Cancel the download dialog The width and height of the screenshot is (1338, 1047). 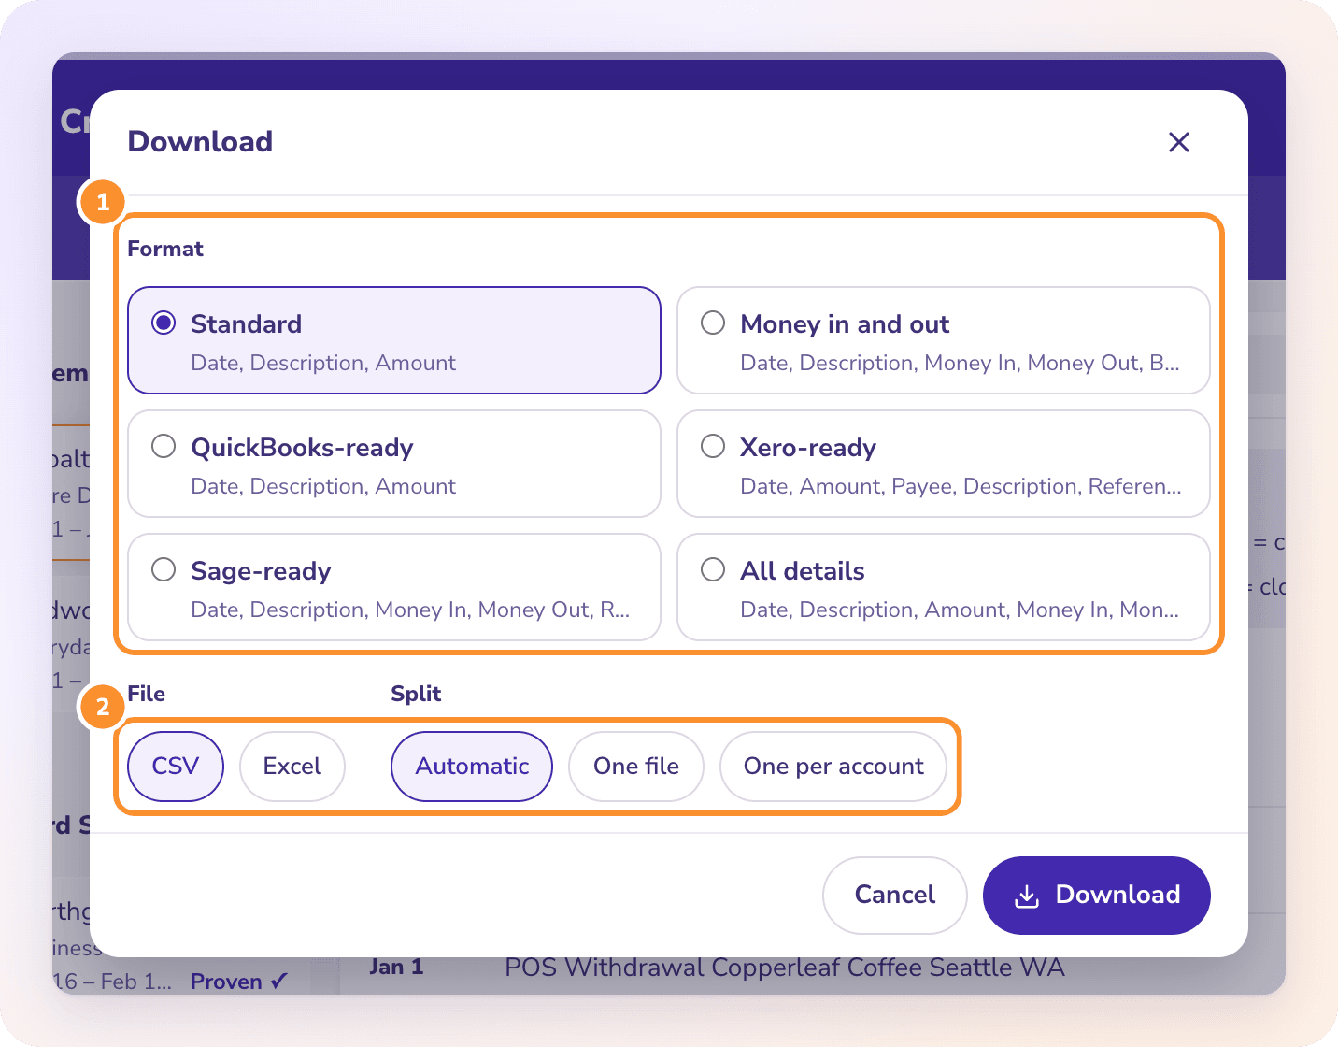pyautogui.click(x=895, y=896)
